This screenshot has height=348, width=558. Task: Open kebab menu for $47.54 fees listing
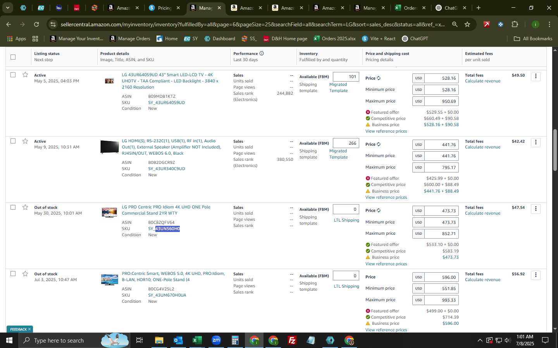tap(536, 209)
